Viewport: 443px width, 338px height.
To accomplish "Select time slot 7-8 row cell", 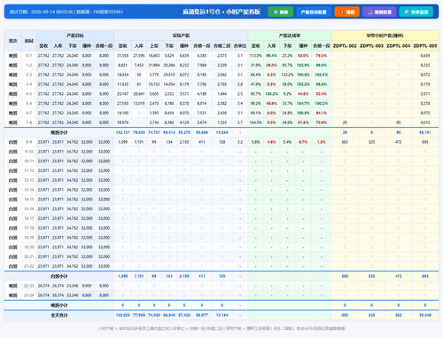I will click(x=29, y=122).
